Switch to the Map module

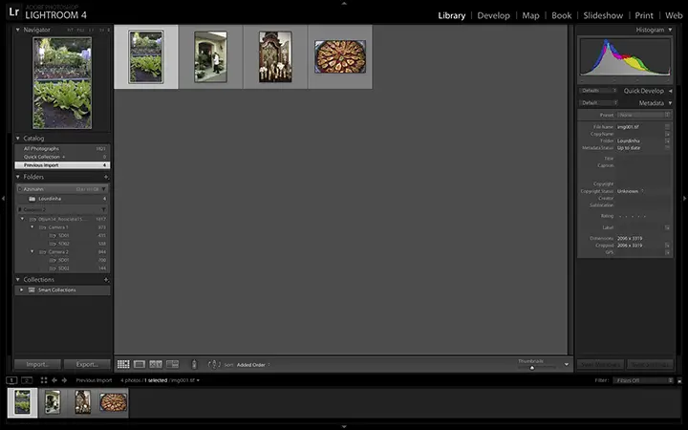click(530, 15)
